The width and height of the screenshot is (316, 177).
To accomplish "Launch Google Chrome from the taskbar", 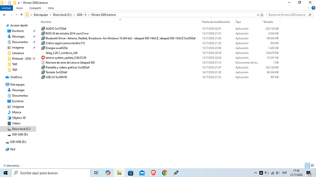I will 165,173.
